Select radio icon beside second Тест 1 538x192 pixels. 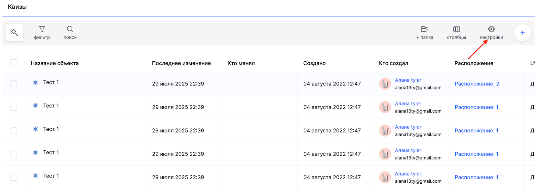(x=36, y=106)
